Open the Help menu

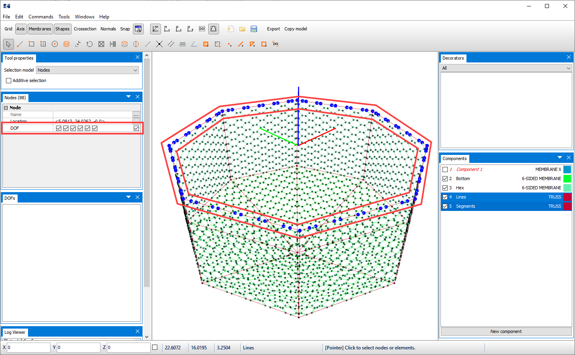[x=104, y=17]
